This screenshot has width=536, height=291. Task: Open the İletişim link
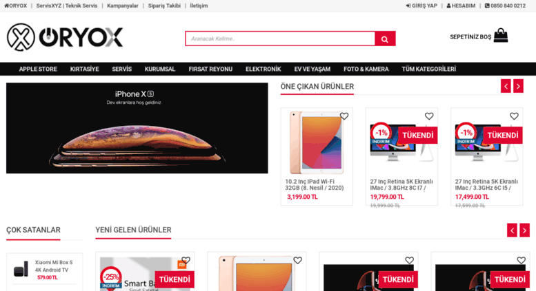[x=199, y=6]
